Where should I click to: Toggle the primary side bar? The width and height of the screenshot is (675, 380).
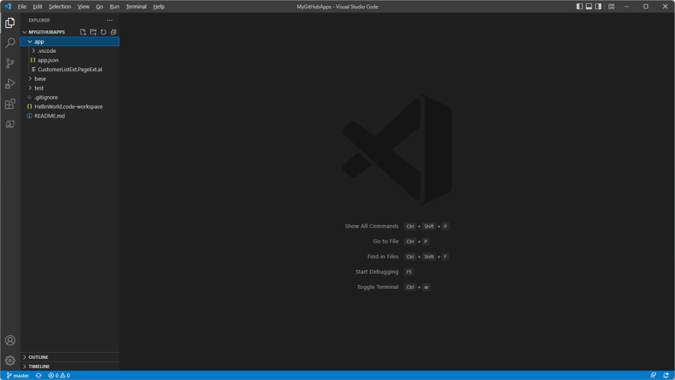[579, 7]
